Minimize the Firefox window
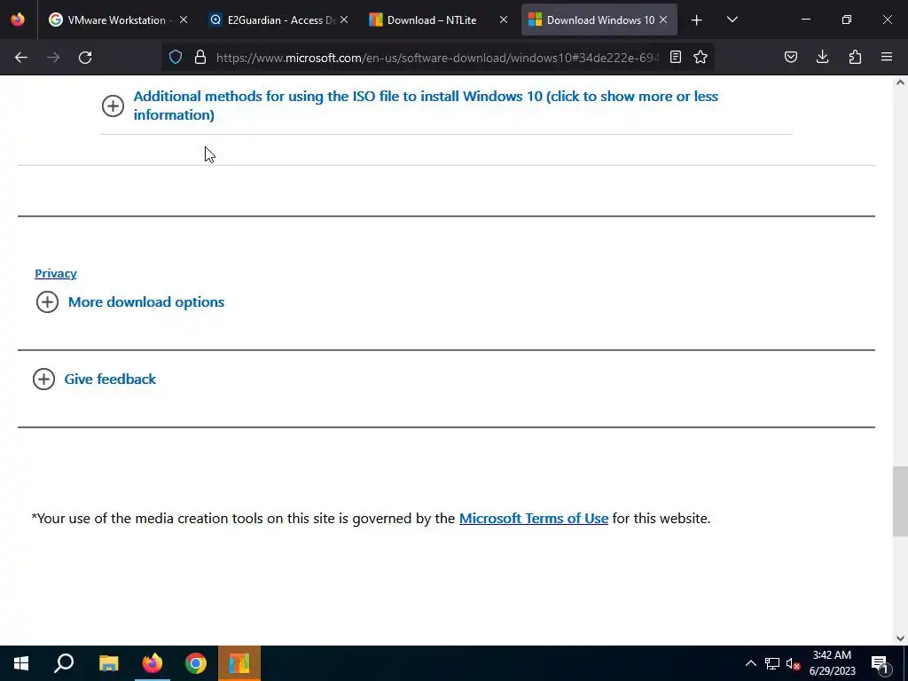This screenshot has height=681, width=908. click(x=805, y=20)
